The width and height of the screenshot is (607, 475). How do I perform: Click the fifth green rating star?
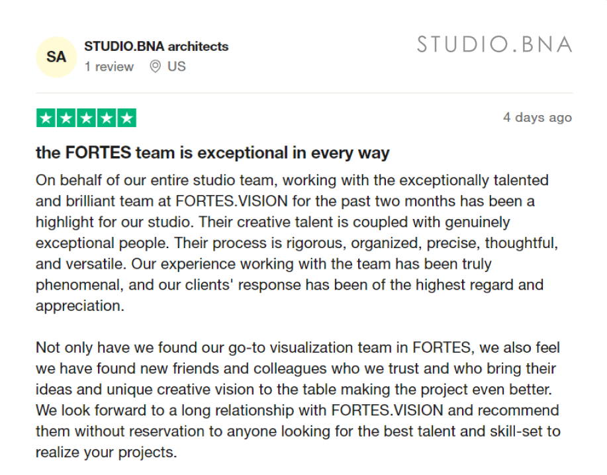coord(126,118)
